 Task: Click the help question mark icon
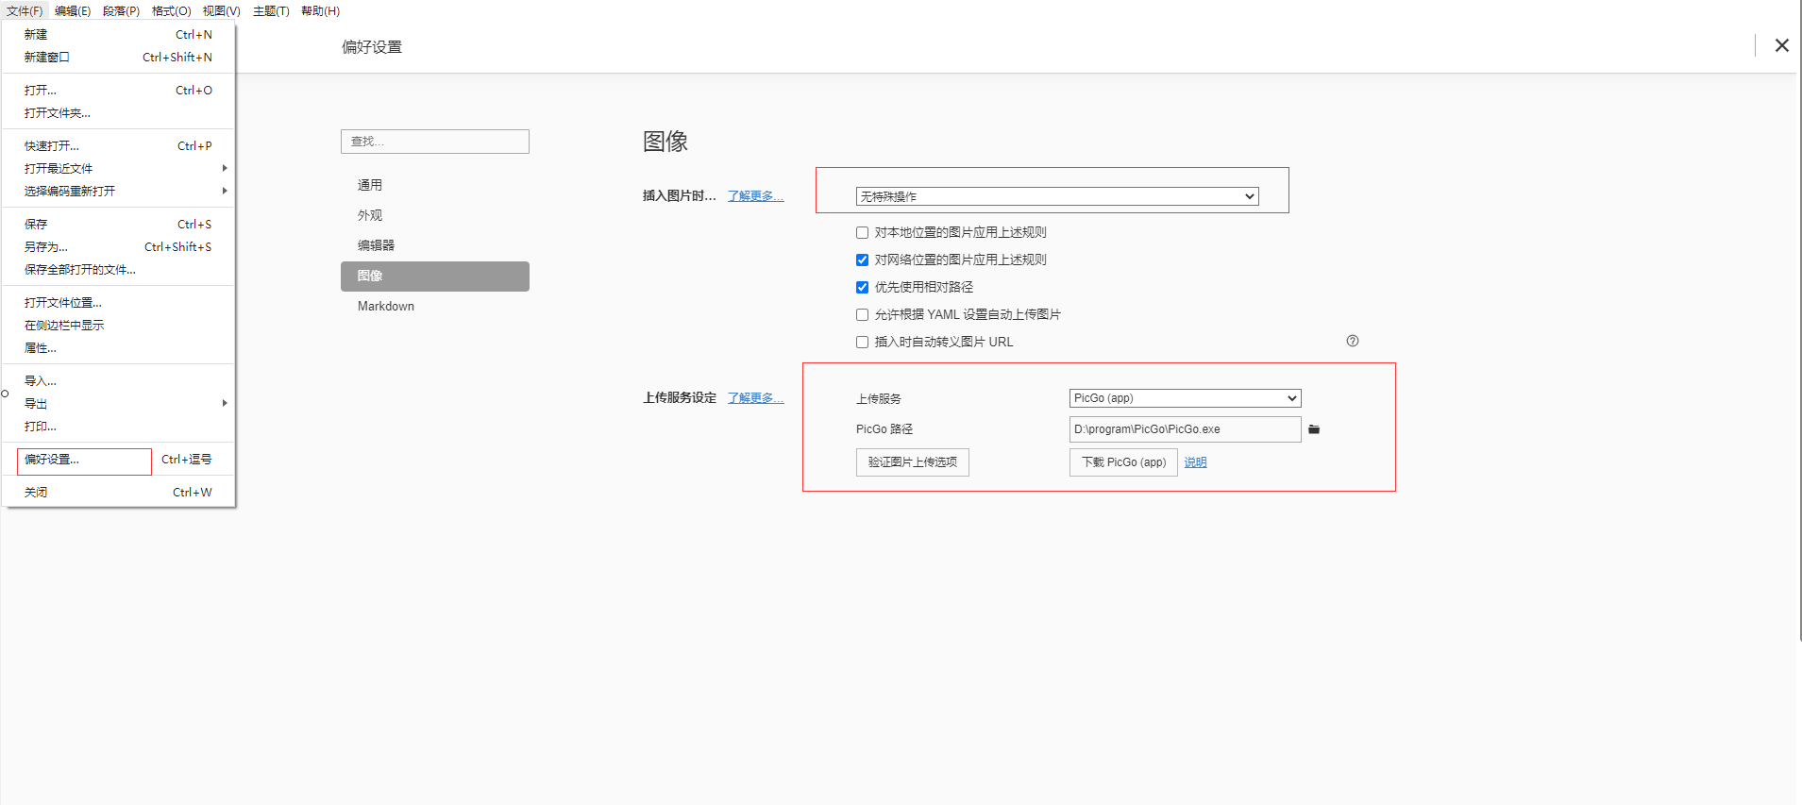pyautogui.click(x=1353, y=341)
